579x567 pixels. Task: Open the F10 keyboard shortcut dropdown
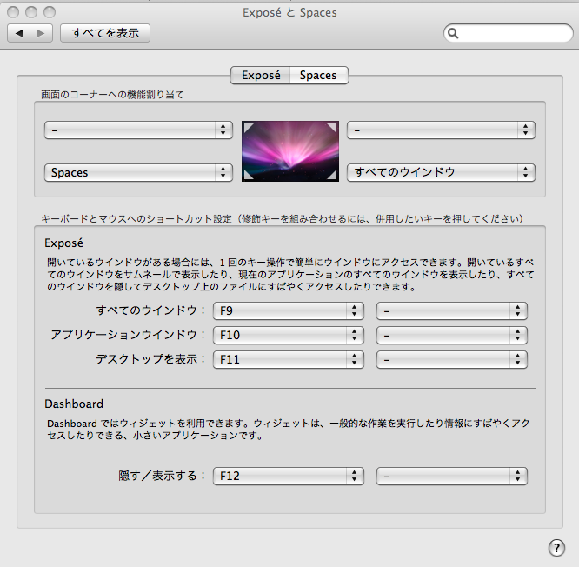point(289,335)
